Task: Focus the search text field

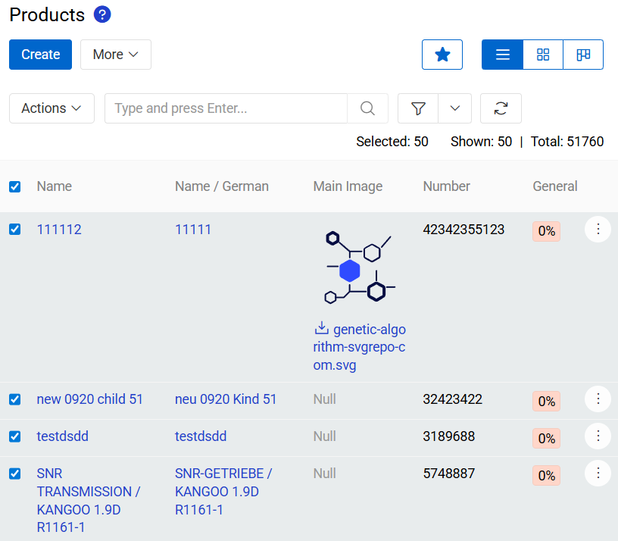Action: 226,108
